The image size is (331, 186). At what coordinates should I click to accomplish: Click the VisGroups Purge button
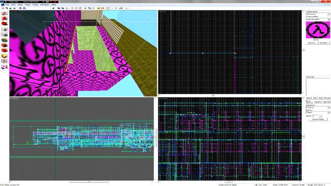[327, 98]
